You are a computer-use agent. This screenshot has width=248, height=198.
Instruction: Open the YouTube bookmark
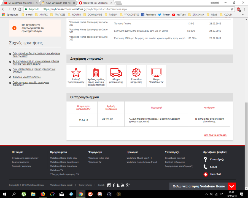(x=179, y=15)
